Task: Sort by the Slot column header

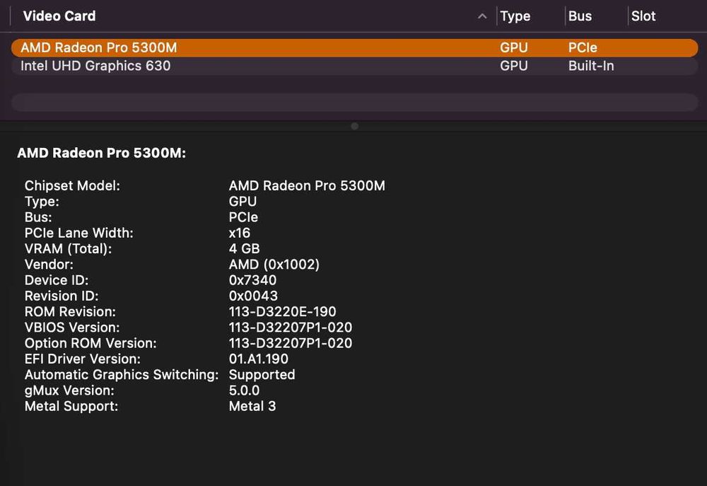Action: click(643, 16)
